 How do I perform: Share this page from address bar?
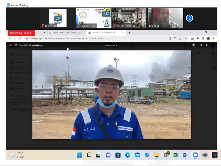point(180,38)
